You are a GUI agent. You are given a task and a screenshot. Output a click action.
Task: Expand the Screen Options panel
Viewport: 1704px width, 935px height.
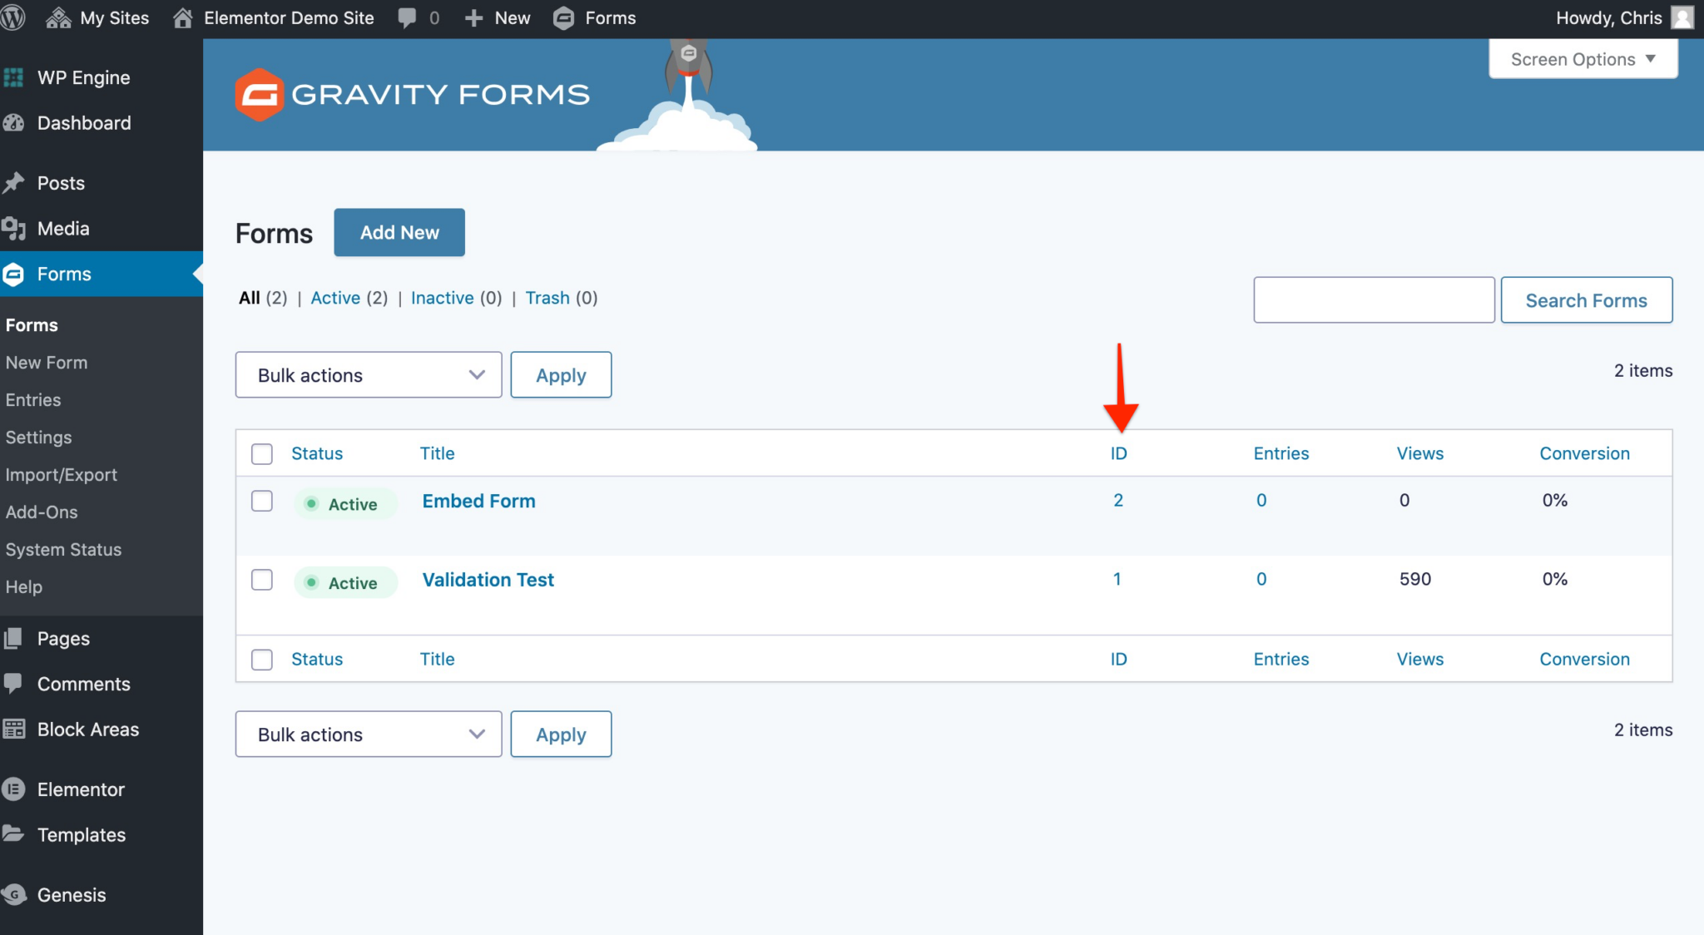(x=1583, y=59)
